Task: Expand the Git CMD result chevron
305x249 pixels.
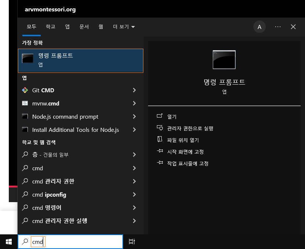Action: click(134, 90)
